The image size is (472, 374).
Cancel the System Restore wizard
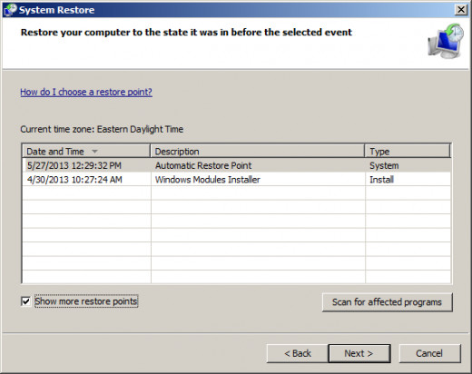(x=429, y=353)
